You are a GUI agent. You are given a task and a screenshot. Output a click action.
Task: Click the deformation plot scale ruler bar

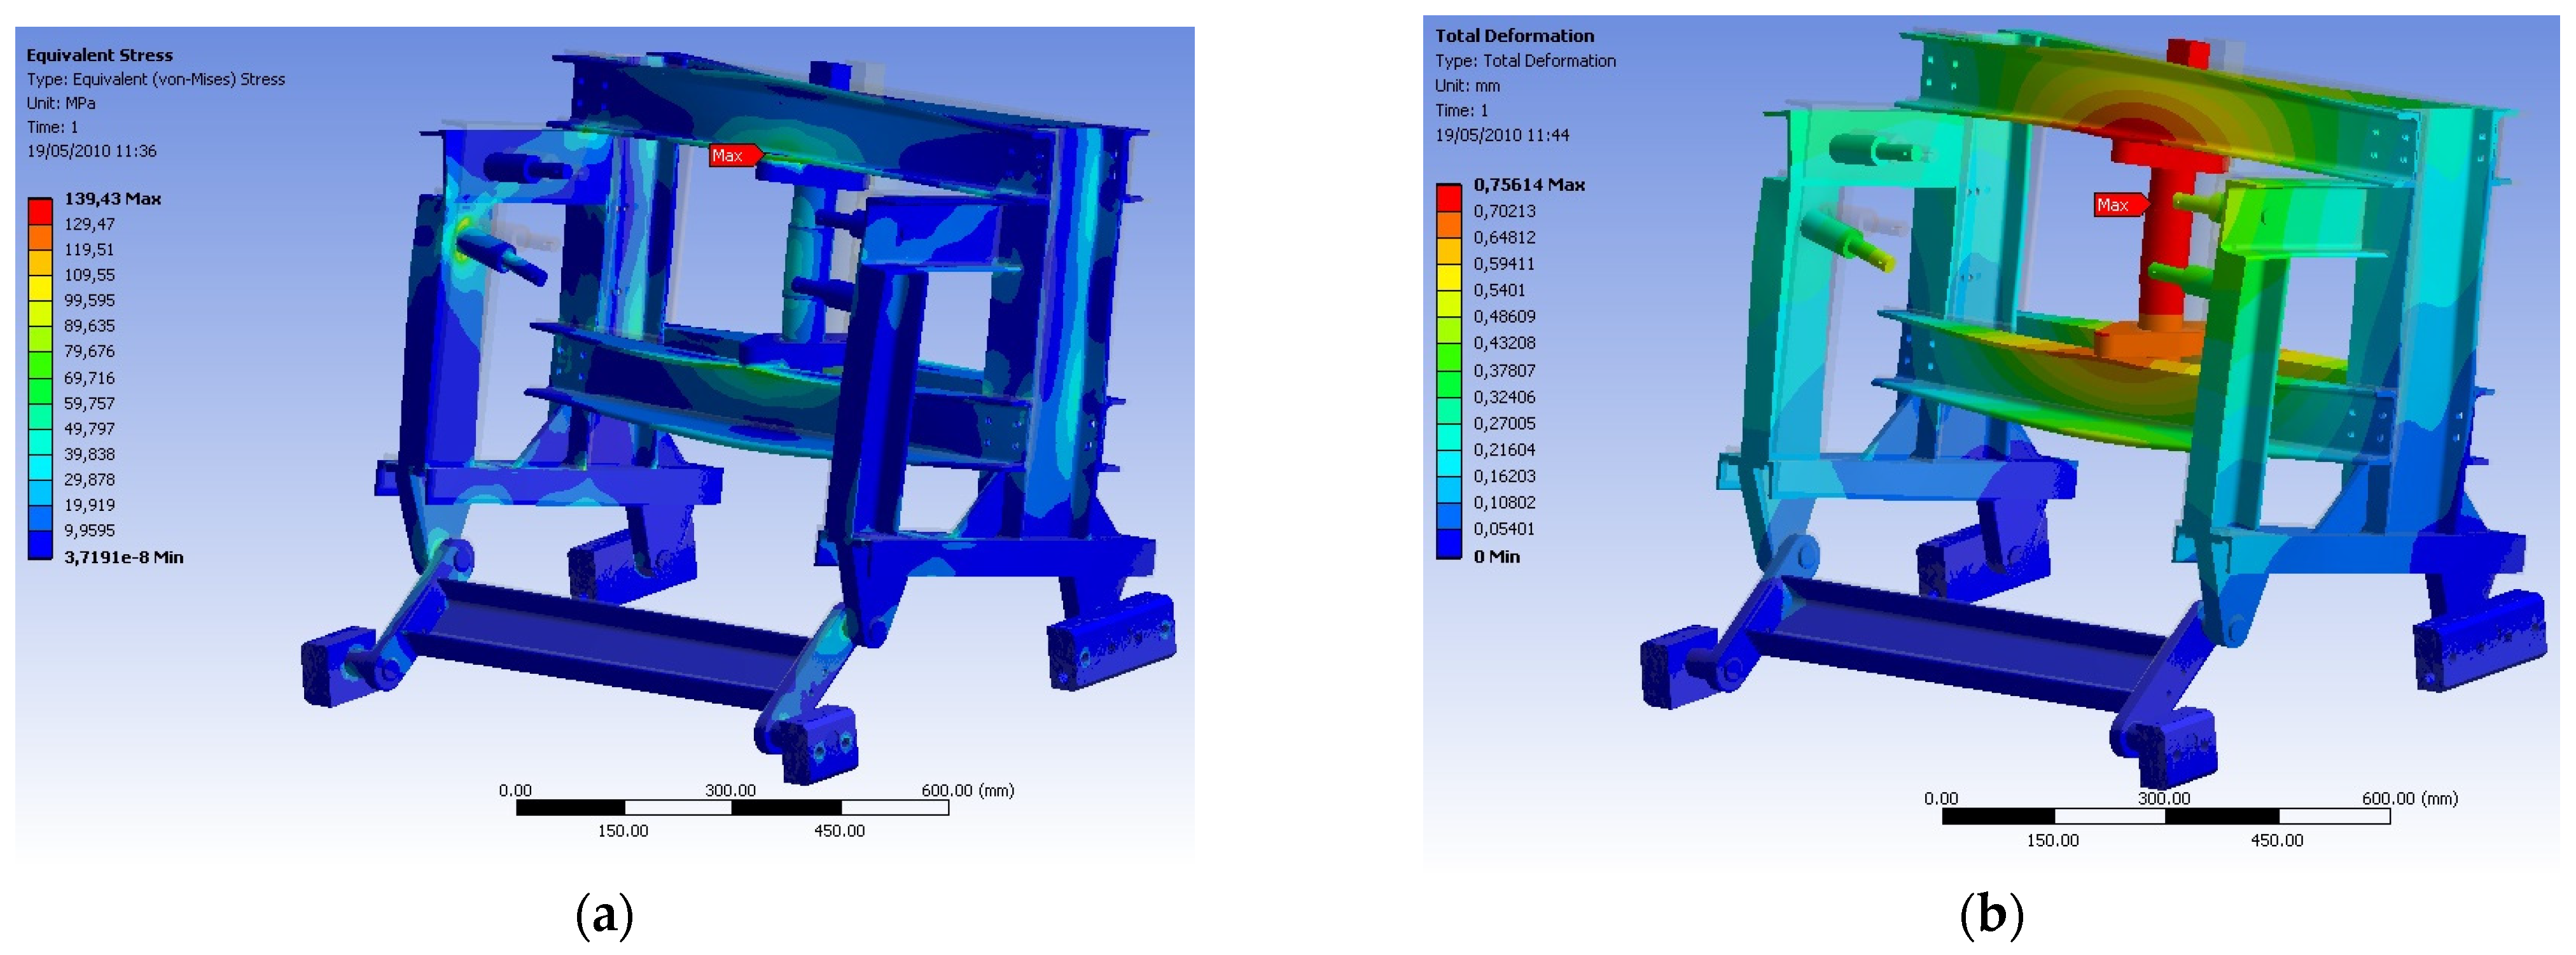coord(2165,817)
